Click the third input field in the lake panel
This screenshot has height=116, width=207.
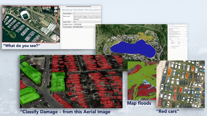[177, 37]
